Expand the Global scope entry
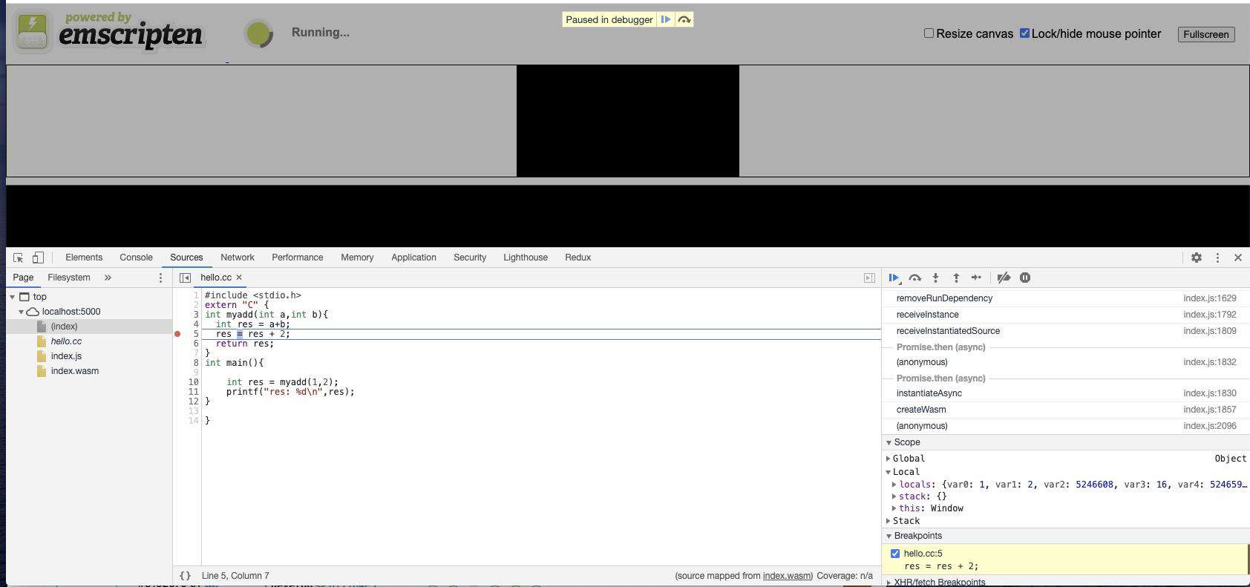Screen dimensions: 1250x587 coord(889,459)
